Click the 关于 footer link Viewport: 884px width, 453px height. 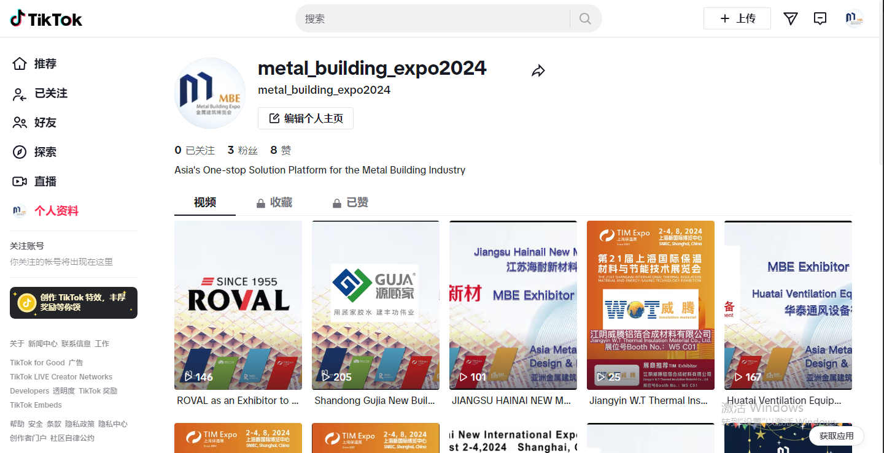coord(17,344)
